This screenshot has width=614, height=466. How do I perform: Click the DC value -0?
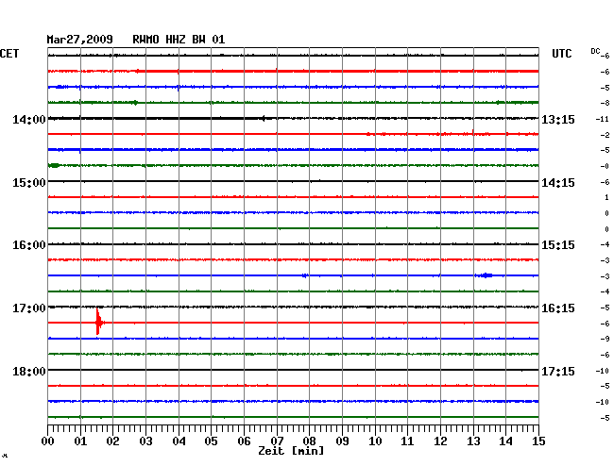tap(605, 166)
